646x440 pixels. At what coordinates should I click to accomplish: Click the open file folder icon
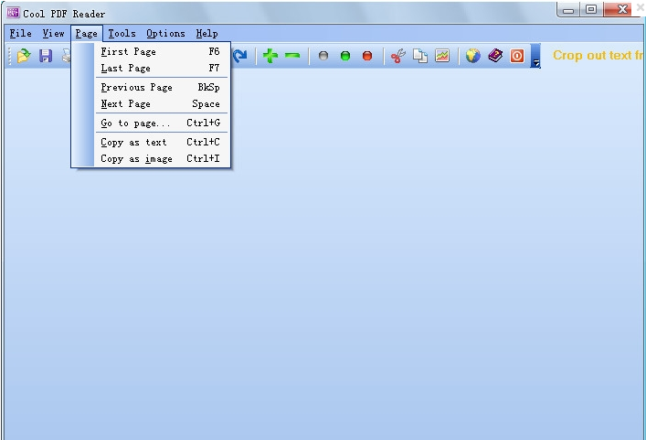point(24,56)
